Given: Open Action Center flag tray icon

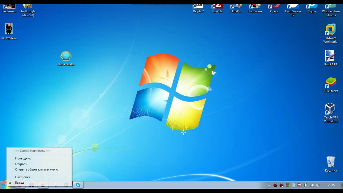Looking at the screenshot, I should 300,185.
